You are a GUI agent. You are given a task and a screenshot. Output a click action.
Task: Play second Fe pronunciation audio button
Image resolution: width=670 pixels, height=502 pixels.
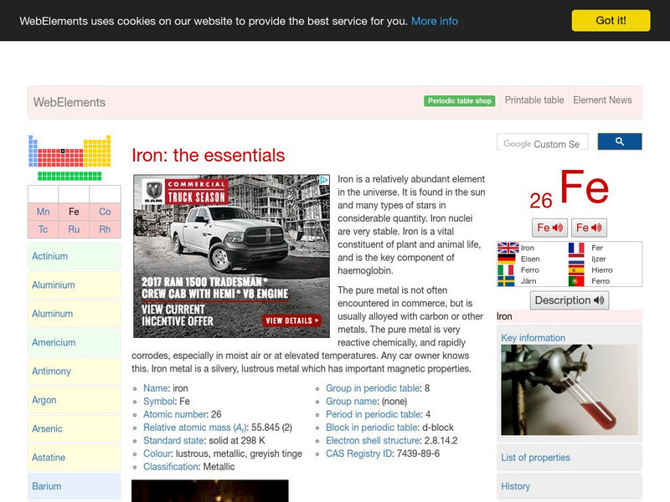(589, 228)
